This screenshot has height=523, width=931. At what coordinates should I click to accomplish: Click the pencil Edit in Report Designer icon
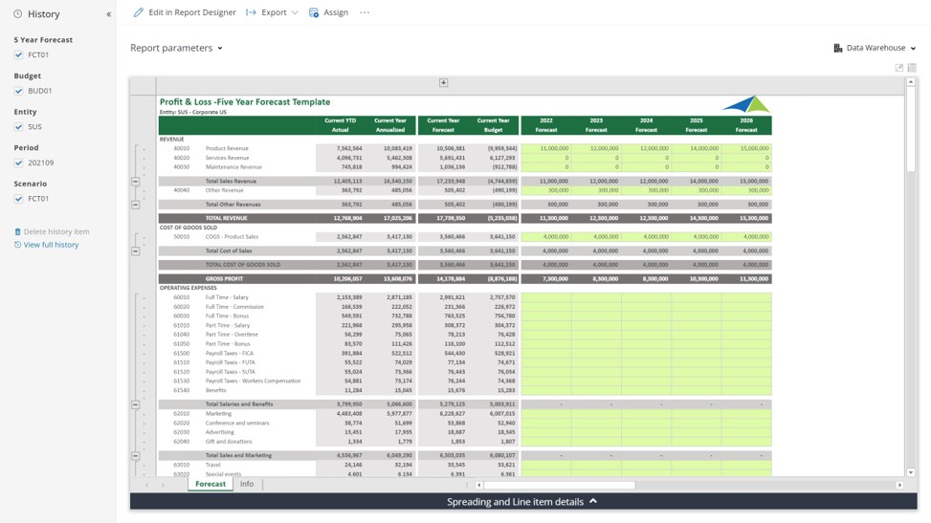(139, 12)
